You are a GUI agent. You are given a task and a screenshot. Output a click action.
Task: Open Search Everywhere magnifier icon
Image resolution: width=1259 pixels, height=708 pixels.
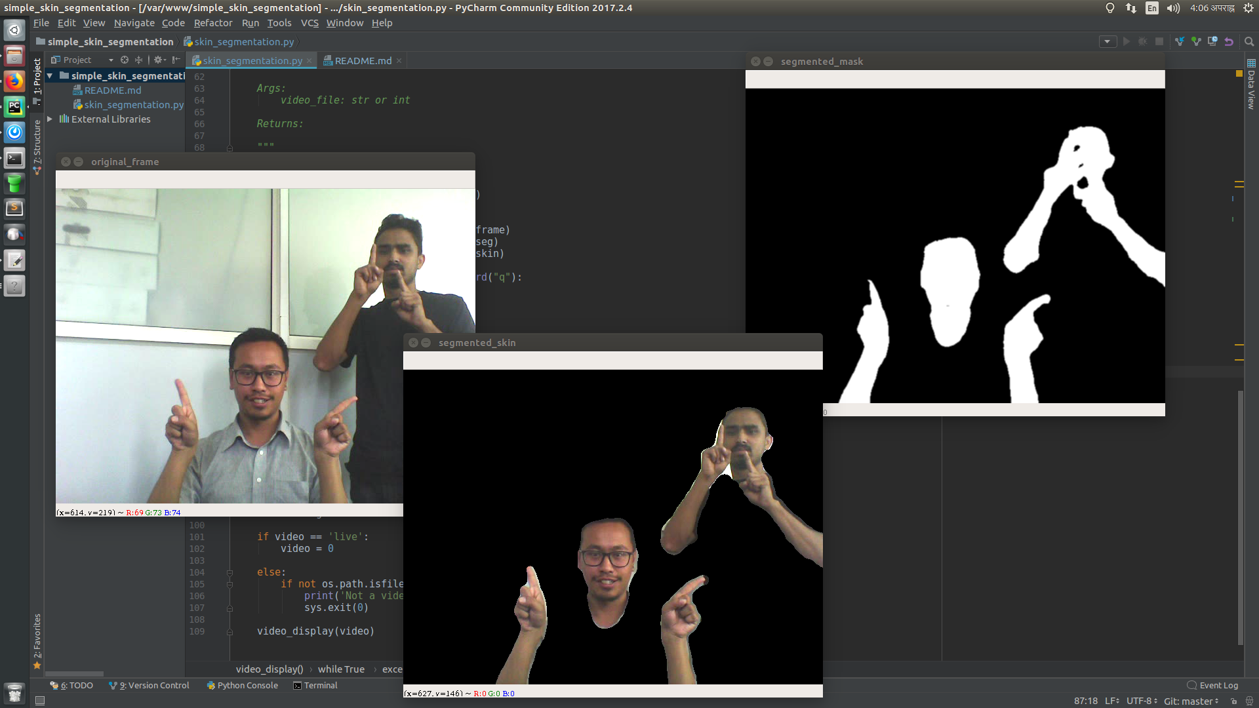click(1249, 41)
